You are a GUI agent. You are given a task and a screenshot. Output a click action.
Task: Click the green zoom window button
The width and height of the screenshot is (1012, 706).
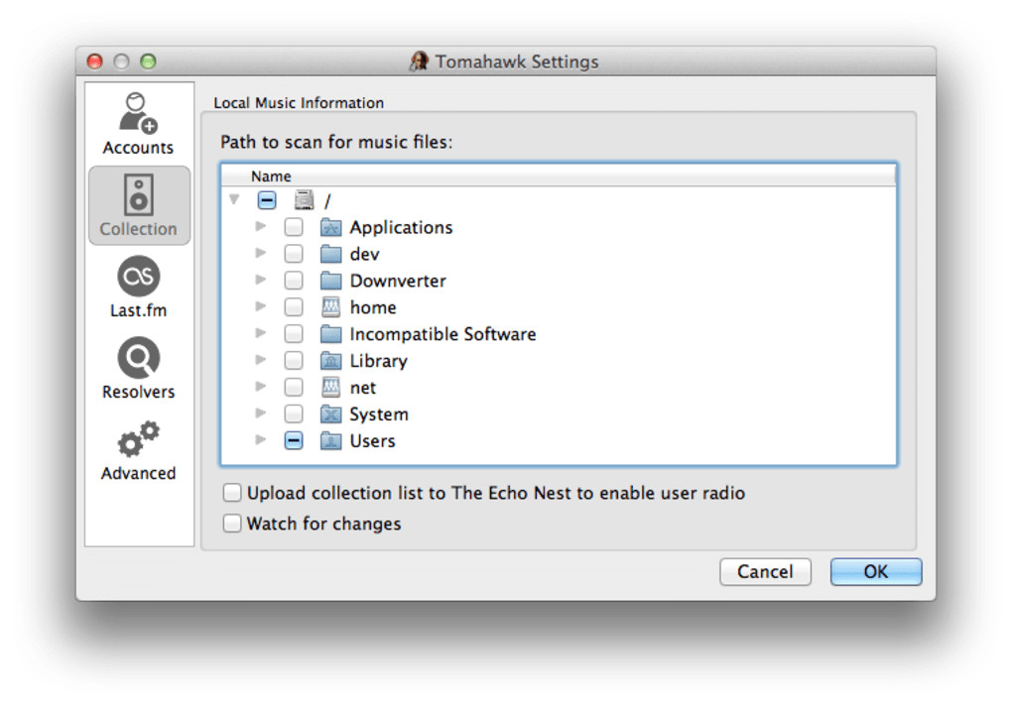(149, 61)
